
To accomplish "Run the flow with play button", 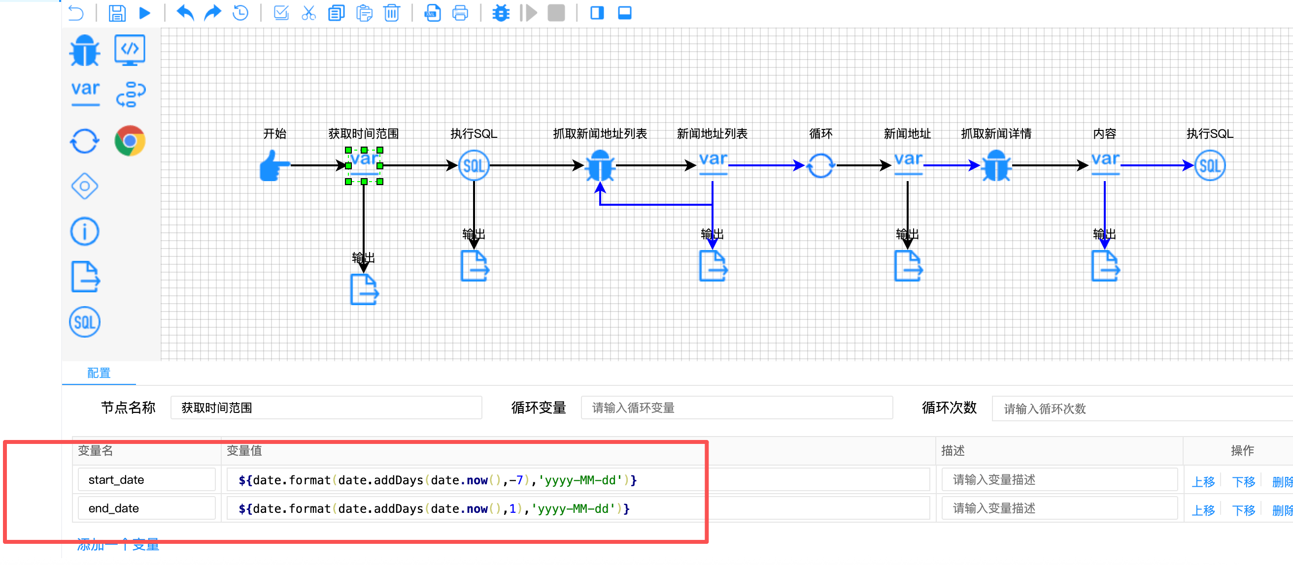I will tap(144, 13).
